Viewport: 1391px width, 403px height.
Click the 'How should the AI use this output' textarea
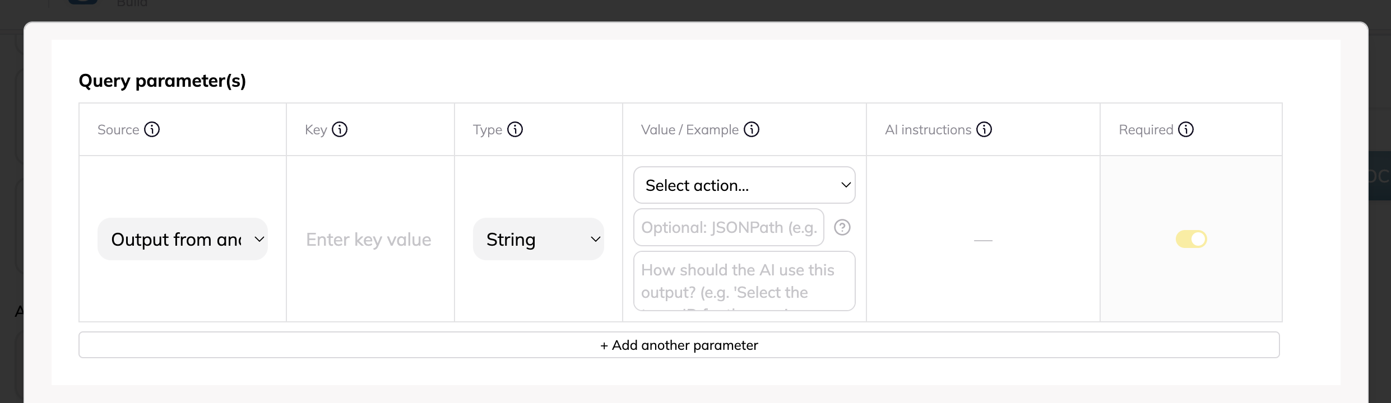point(744,281)
